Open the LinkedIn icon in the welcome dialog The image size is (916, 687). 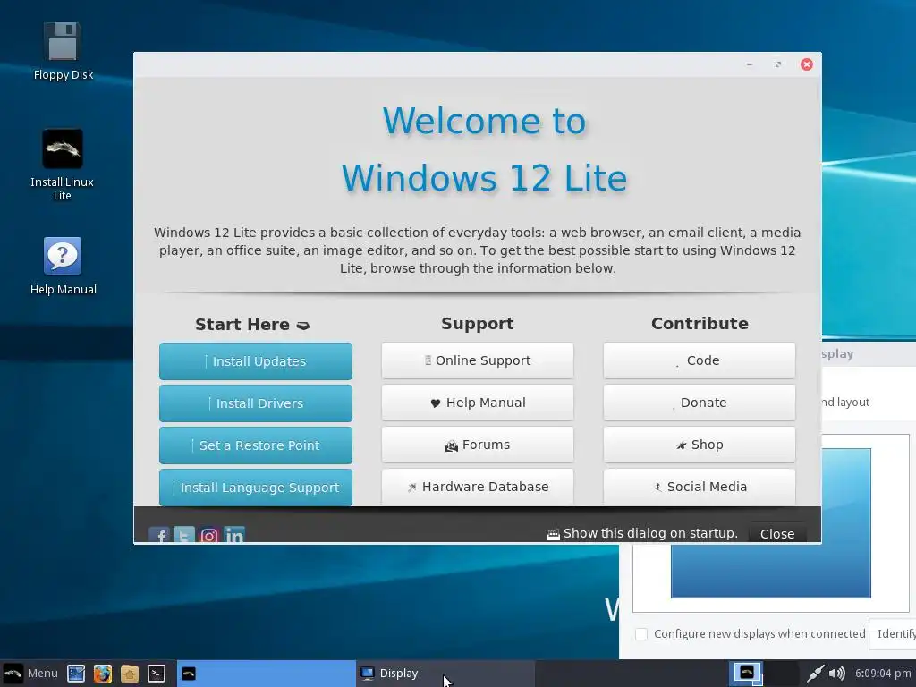[x=234, y=535]
